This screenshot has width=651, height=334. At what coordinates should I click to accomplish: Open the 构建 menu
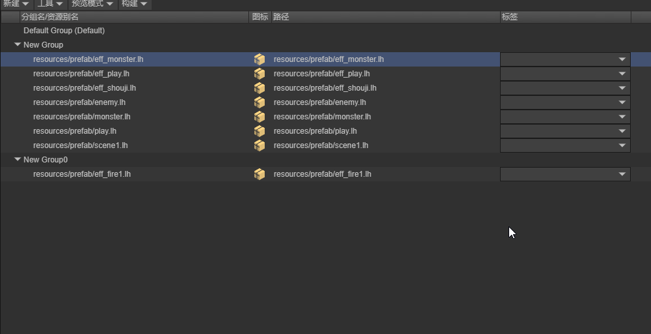point(135,4)
